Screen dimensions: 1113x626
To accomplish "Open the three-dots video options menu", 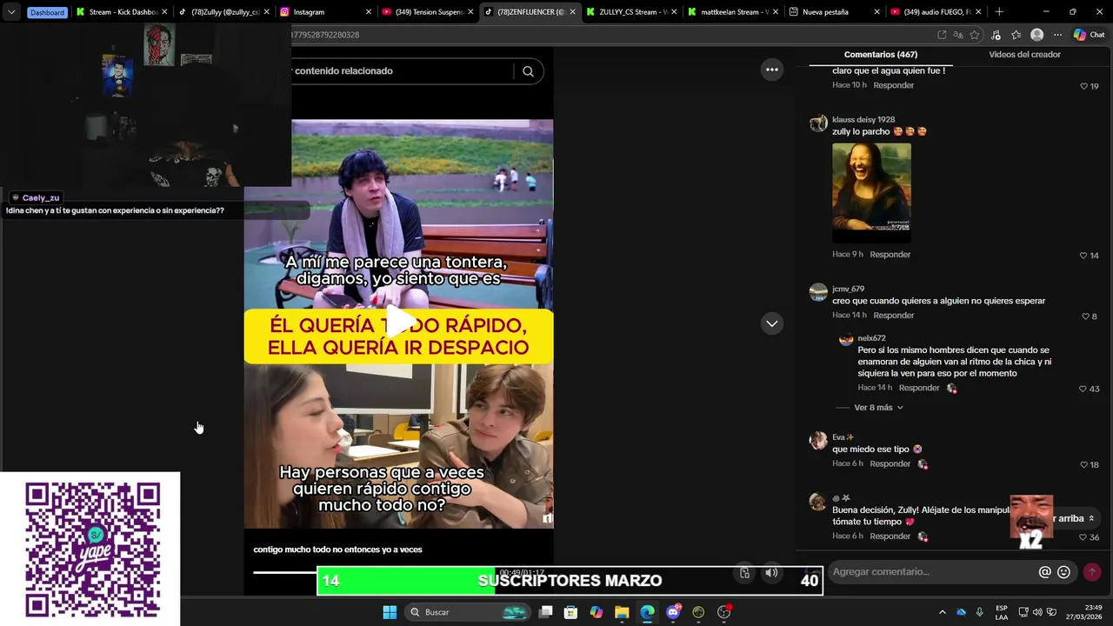I will (772, 70).
